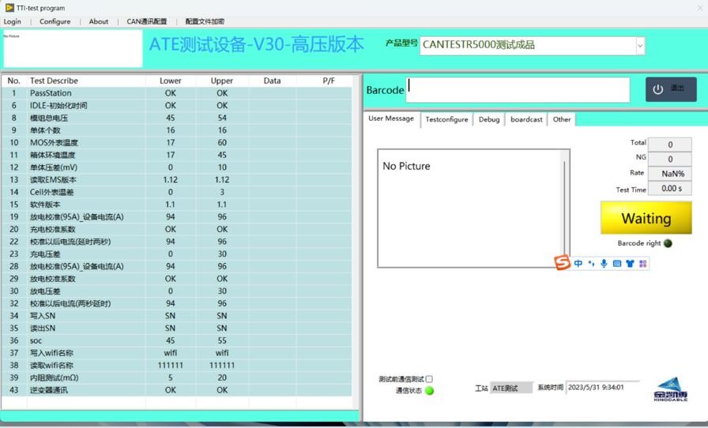Expand the 产品型号 product model dropdown
Viewport: 708px width, 428px height.
point(639,46)
